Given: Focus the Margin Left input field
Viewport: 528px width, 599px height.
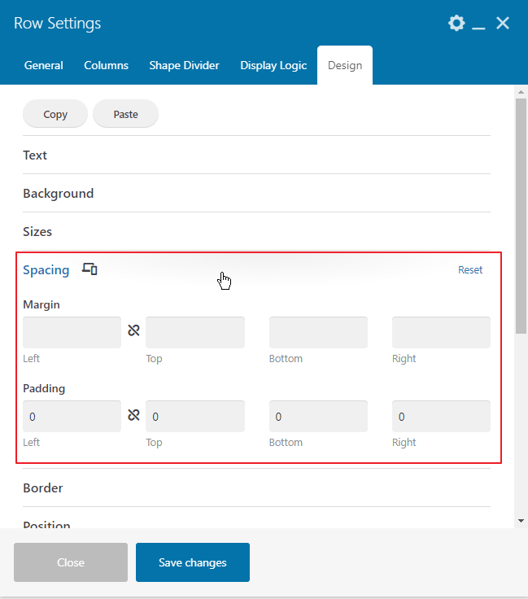Looking at the screenshot, I should [72, 332].
